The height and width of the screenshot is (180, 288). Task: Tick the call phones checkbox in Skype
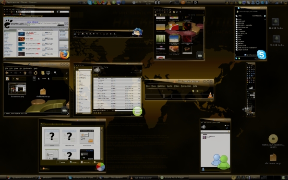tap(245, 55)
